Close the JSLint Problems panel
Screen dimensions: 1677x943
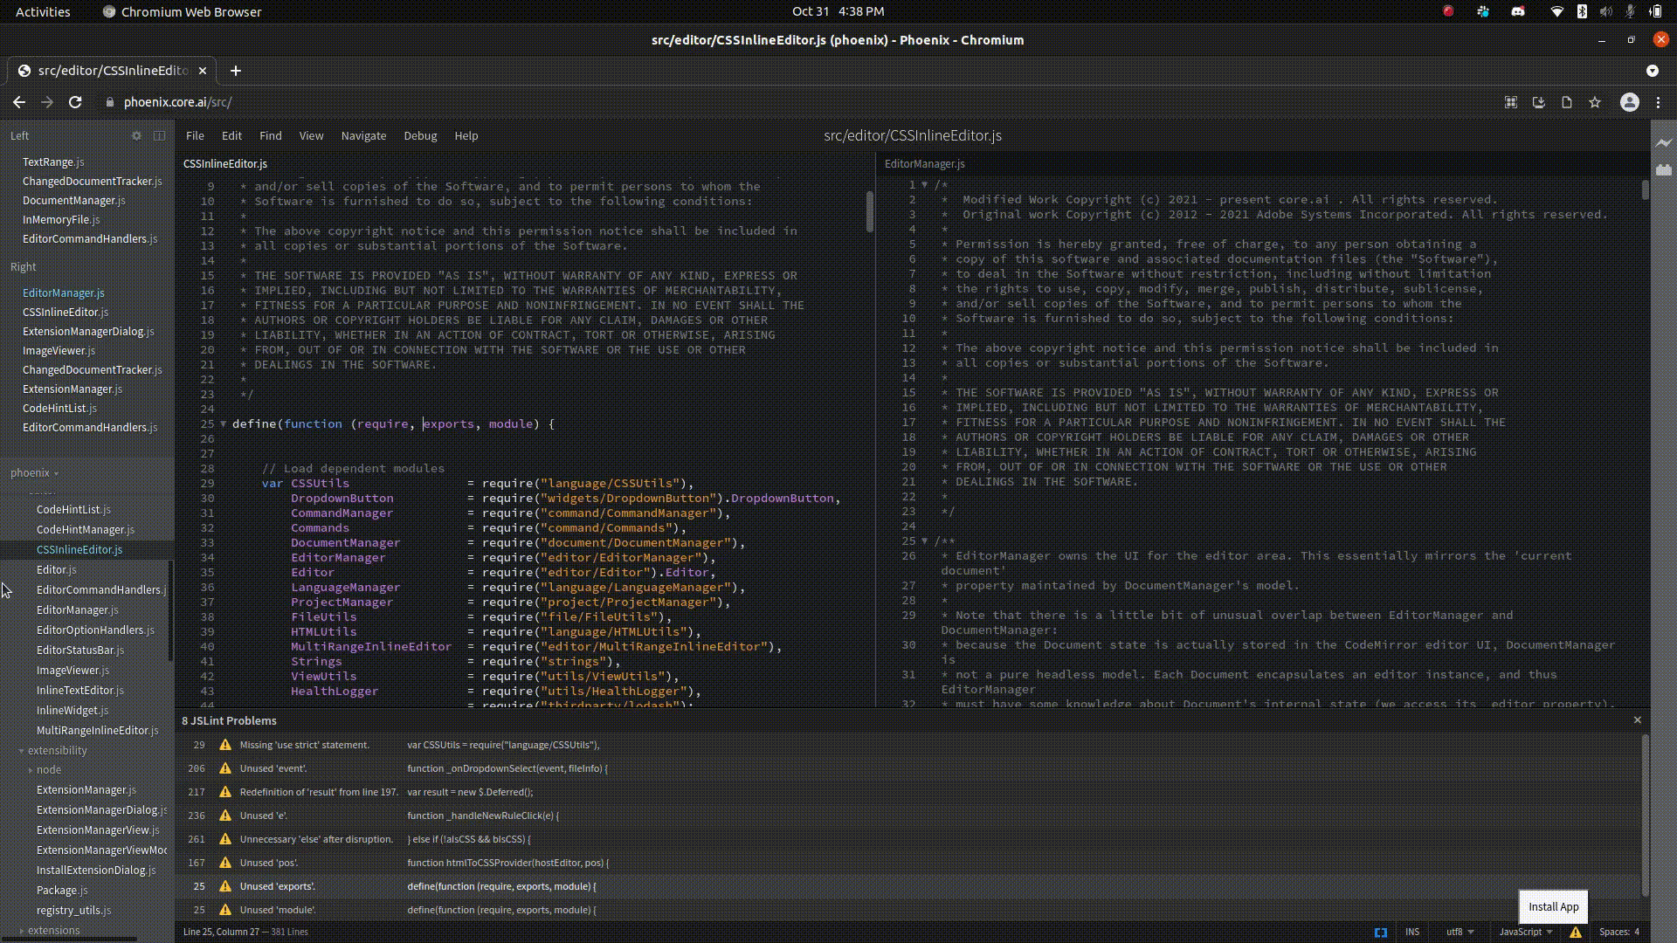coord(1638,720)
